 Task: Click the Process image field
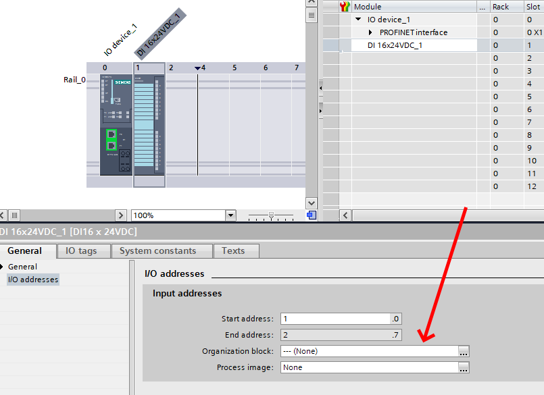point(370,367)
